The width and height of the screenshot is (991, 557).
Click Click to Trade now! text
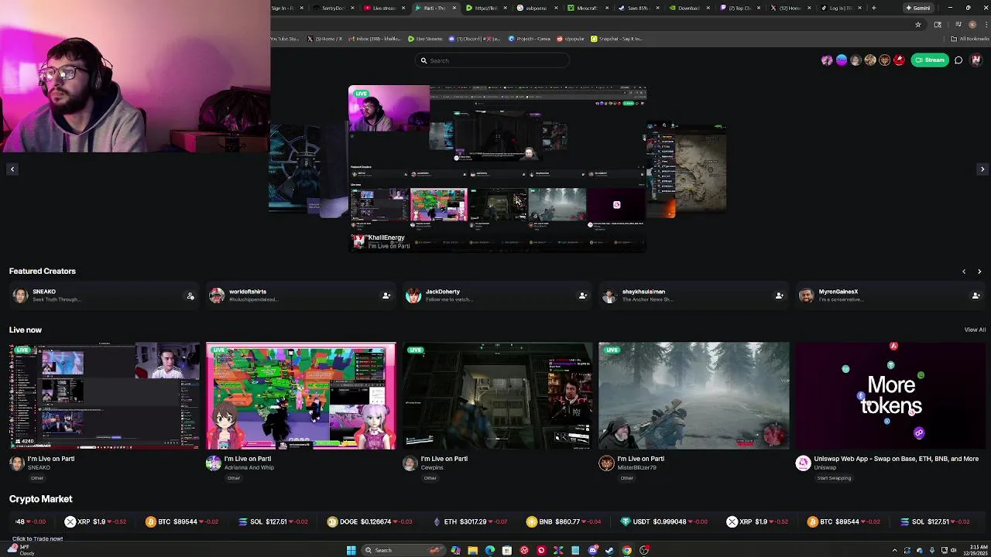[37, 538]
